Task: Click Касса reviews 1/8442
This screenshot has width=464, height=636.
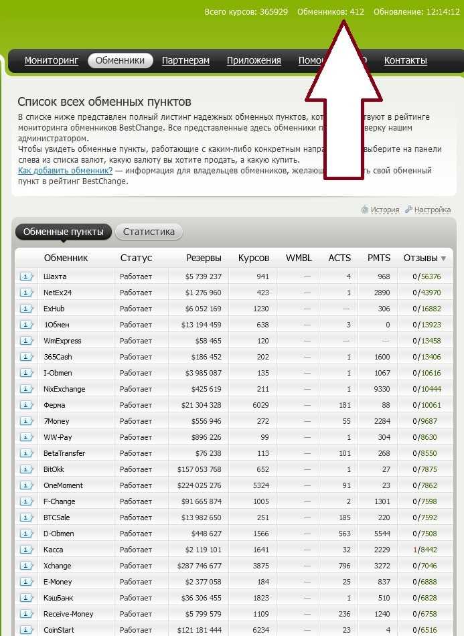Action: pyautogui.click(x=424, y=550)
